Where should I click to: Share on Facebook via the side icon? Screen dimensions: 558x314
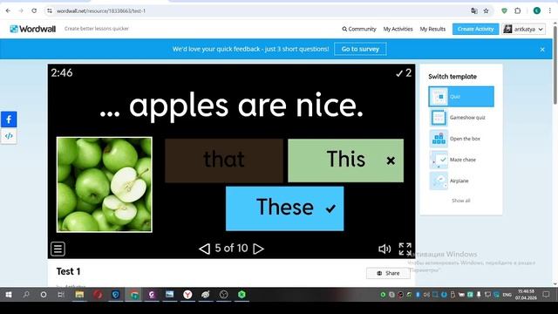point(9,119)
